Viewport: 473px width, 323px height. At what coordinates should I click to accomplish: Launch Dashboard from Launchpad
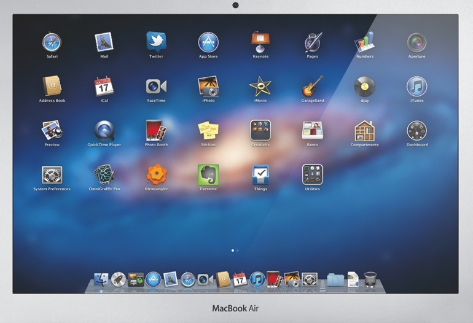coord(417,131)
